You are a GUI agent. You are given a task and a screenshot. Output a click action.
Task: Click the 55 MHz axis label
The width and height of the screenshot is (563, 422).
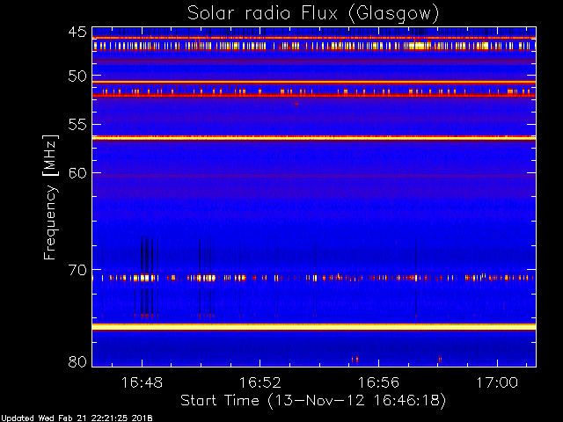pos(77,125)
